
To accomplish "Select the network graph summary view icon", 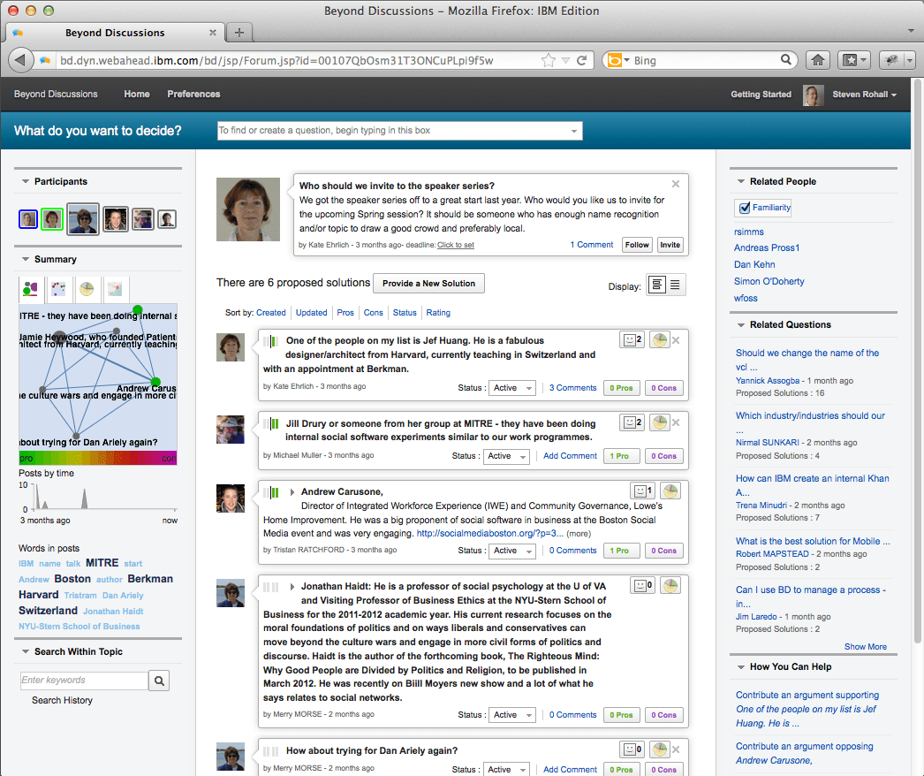I will coord(30,289).
